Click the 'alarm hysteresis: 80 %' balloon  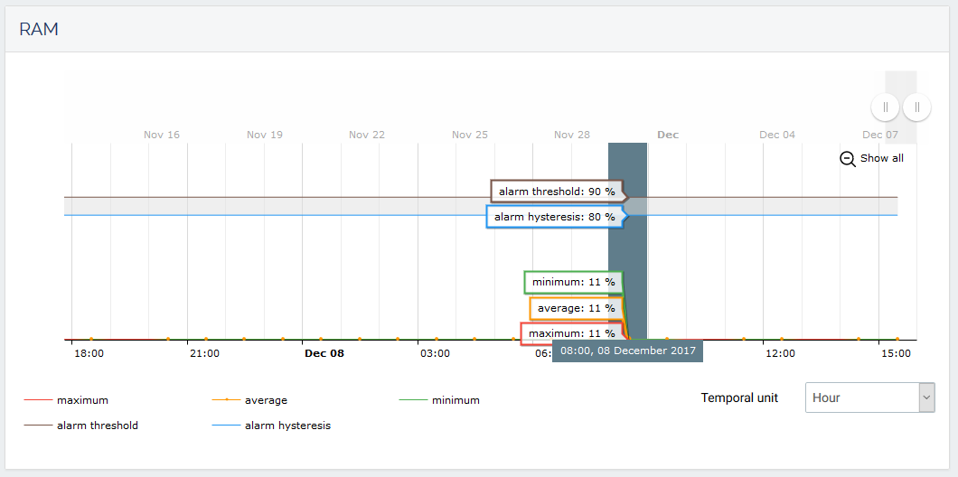[554, 217]
